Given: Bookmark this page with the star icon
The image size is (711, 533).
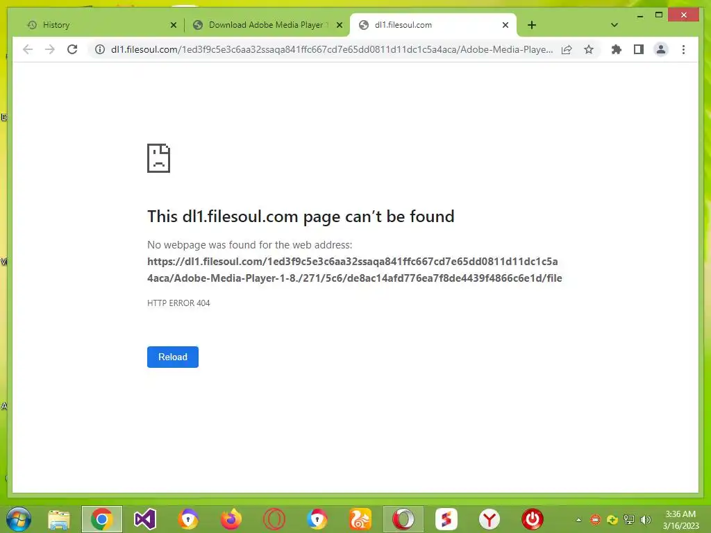Looking at the screenshot, I should 589,49.
